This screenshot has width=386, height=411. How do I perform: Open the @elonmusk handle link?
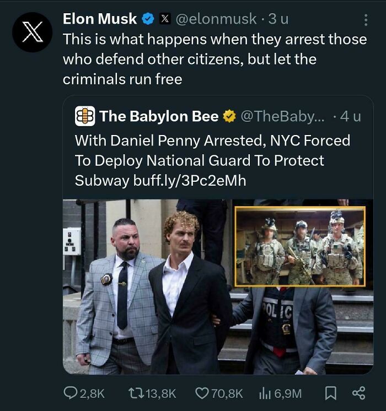point(216,19)
